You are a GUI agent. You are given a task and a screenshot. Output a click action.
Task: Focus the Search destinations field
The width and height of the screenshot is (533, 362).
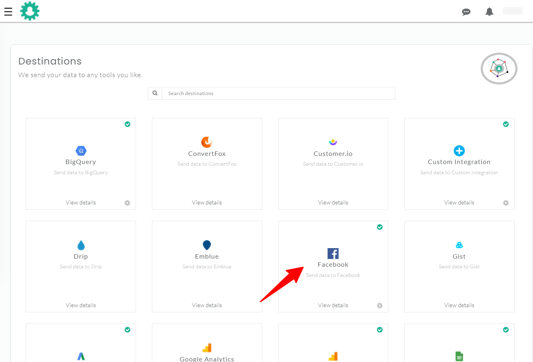point(279,93)
